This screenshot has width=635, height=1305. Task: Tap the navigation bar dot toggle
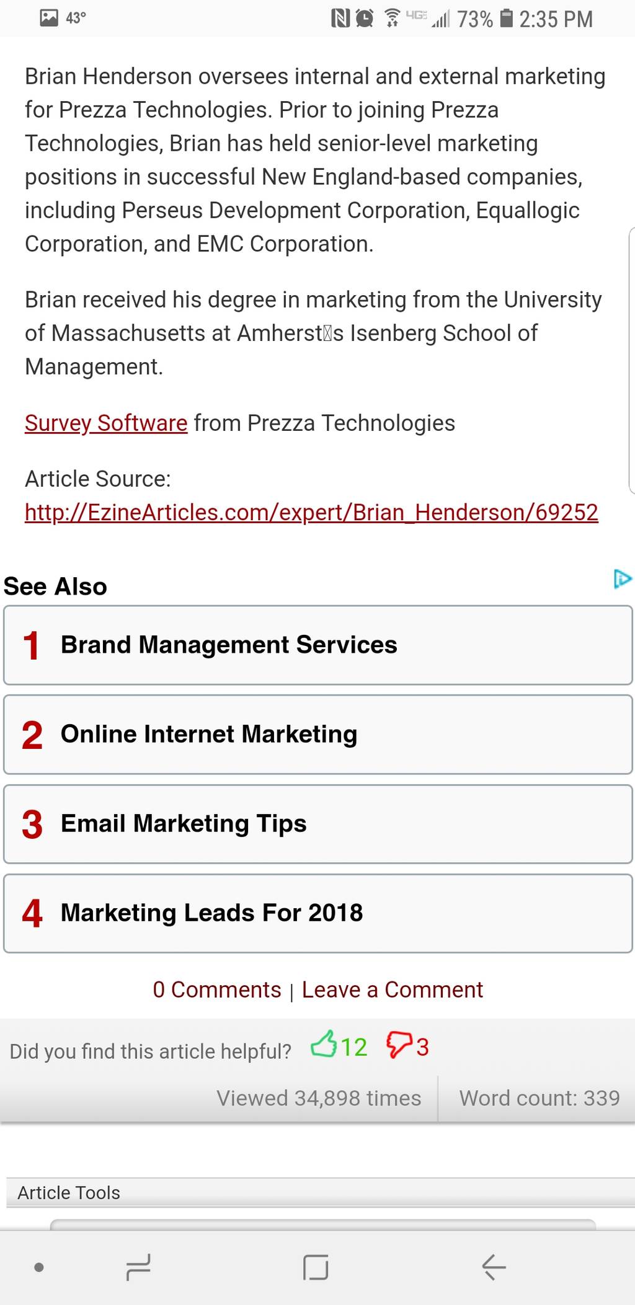tap(39, 1267)
